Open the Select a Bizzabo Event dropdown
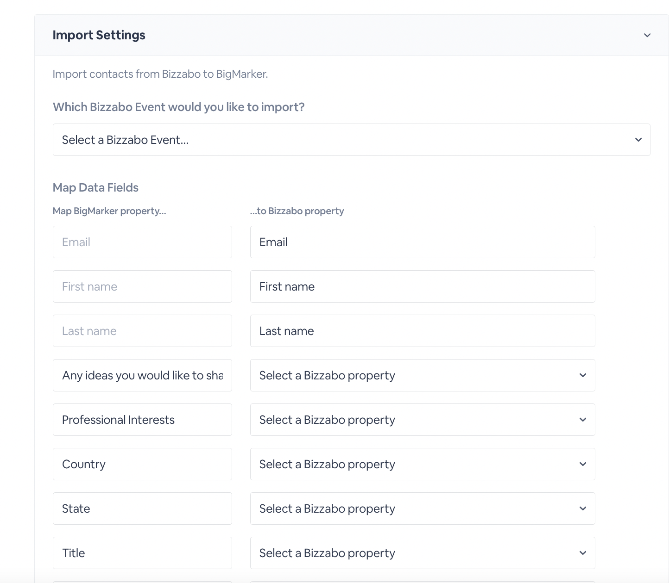Image resolution: width=669 pixels, height=583 pixels. [x=351, y=140]
